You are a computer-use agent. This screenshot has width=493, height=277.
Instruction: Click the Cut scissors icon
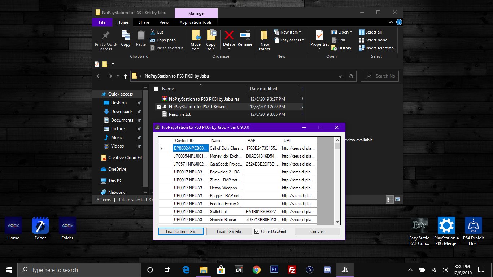[x=153, y=32]
